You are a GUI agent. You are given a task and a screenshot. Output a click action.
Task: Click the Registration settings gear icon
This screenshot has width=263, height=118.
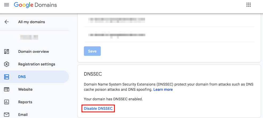click(7, 64)
